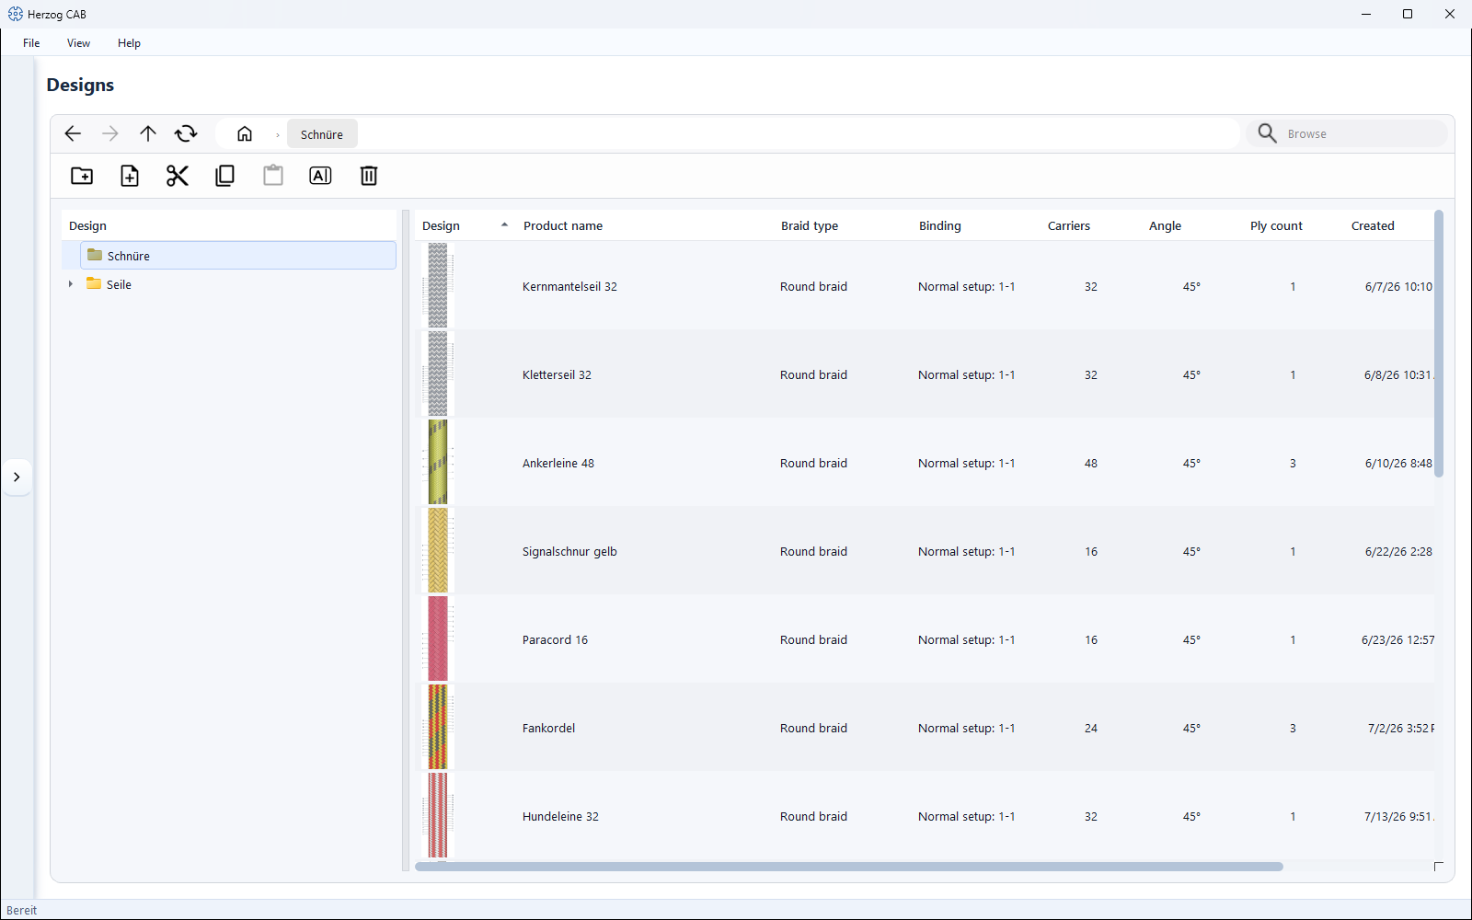Click Round braid in Paracord 16 row

(813, 639)
